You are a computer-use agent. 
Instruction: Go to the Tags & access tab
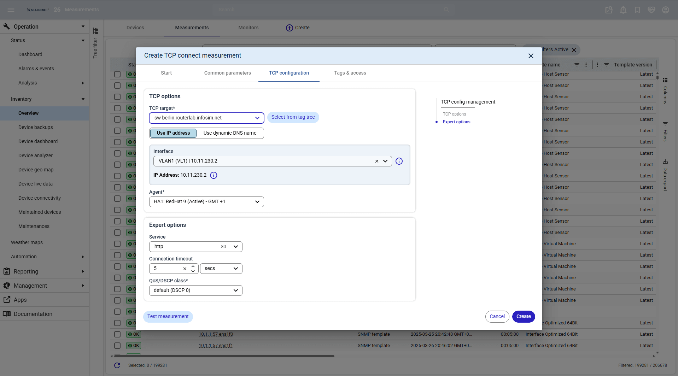350,73
